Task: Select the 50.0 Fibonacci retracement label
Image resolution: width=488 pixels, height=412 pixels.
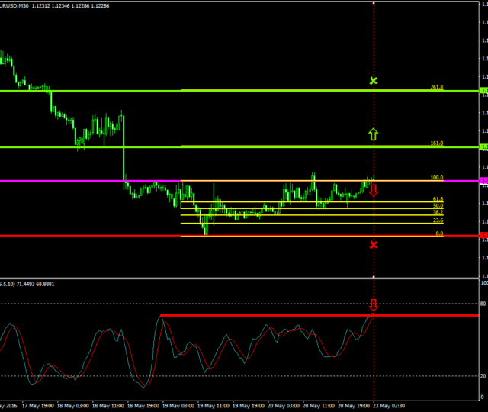Action: [438, 206]
